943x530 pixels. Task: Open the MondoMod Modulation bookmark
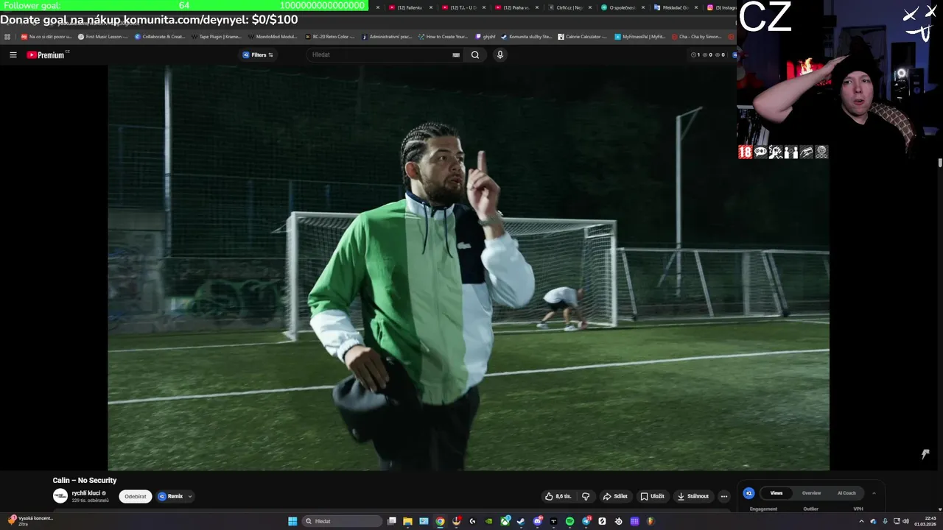[273, 36]
